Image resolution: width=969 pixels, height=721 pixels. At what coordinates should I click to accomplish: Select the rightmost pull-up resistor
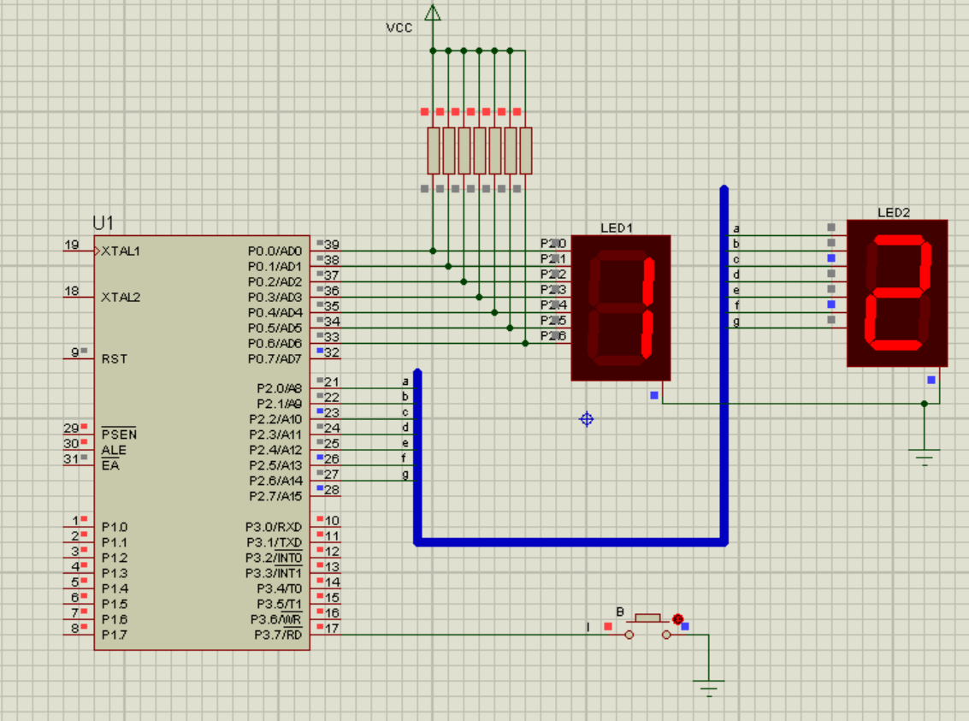click(525, 151)
